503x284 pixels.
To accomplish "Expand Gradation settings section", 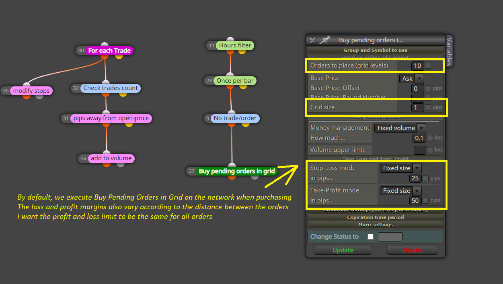I will pos(376,210).
